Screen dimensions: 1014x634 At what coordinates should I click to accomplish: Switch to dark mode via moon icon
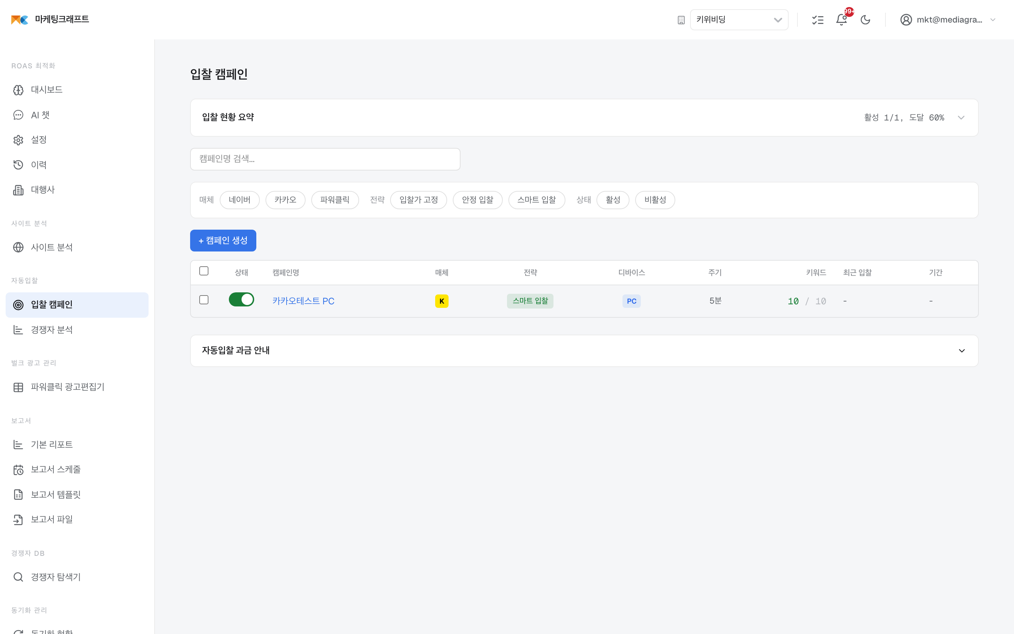tap(865, 20)
